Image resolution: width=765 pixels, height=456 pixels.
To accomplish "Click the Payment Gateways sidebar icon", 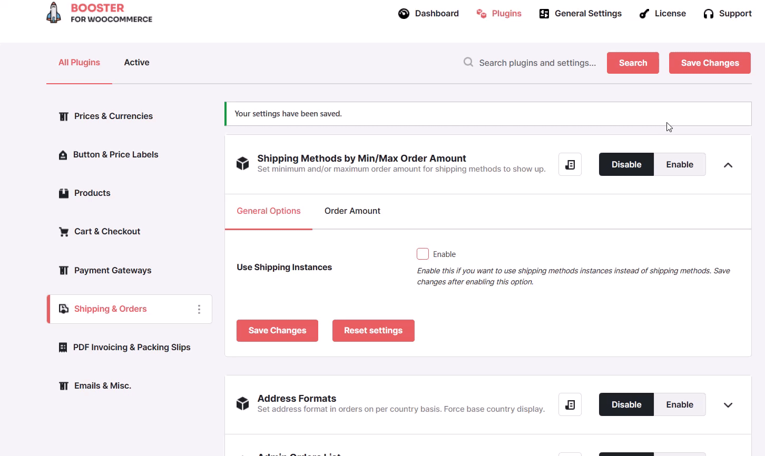I will (64, 271).
